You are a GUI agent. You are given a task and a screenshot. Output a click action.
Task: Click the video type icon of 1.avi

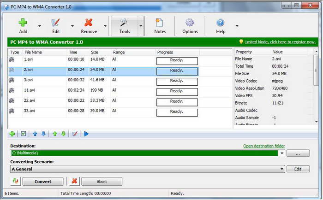pos(12,59)
